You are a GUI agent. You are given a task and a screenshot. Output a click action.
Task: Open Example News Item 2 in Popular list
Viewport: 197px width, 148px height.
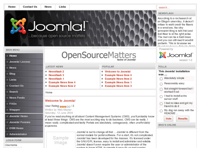click(x=118, y=79)
